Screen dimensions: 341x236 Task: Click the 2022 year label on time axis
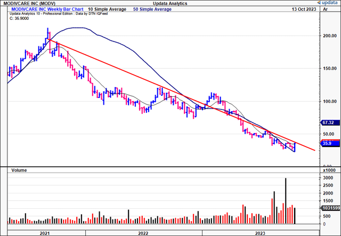click(143, 233)
